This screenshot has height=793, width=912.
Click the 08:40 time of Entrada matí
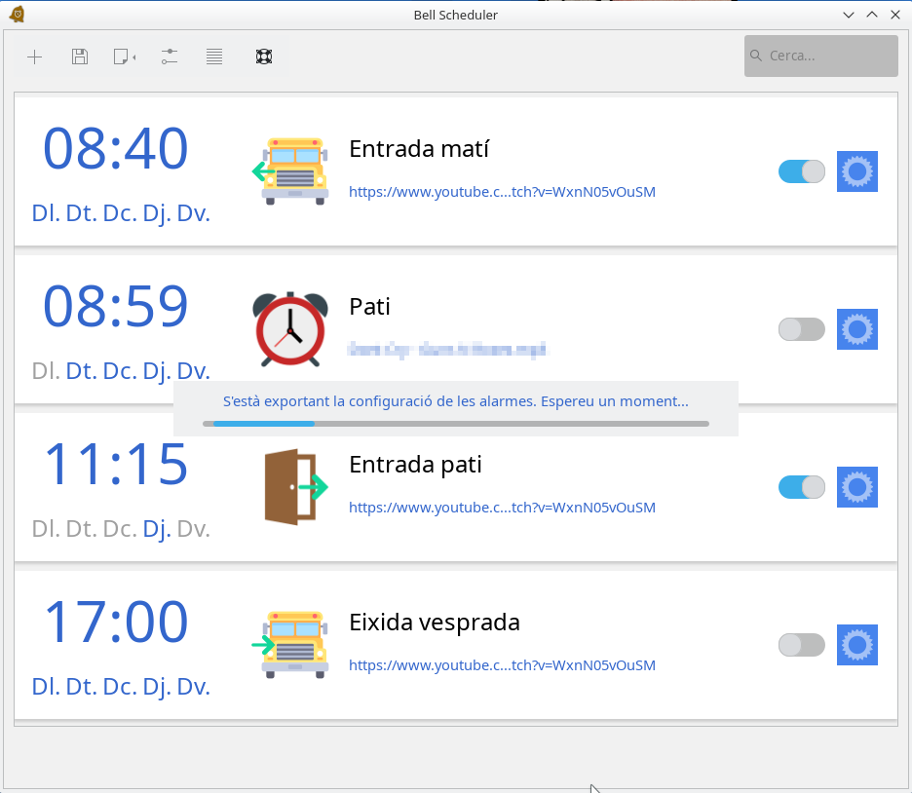click(x=115, y=149)
